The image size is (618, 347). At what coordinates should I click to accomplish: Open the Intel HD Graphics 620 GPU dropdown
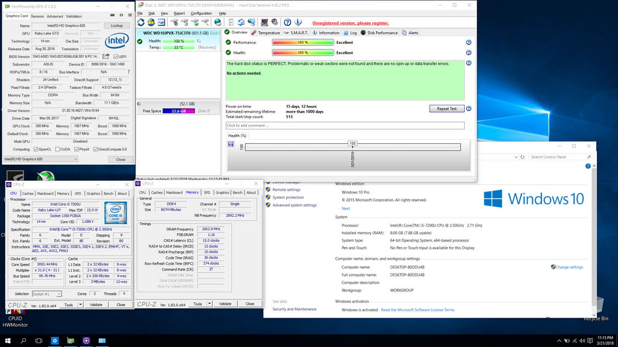click(x=40, y=159)
